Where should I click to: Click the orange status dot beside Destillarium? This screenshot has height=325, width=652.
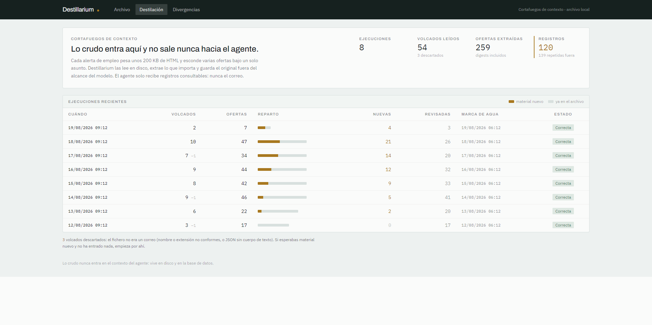coord(98,11)
